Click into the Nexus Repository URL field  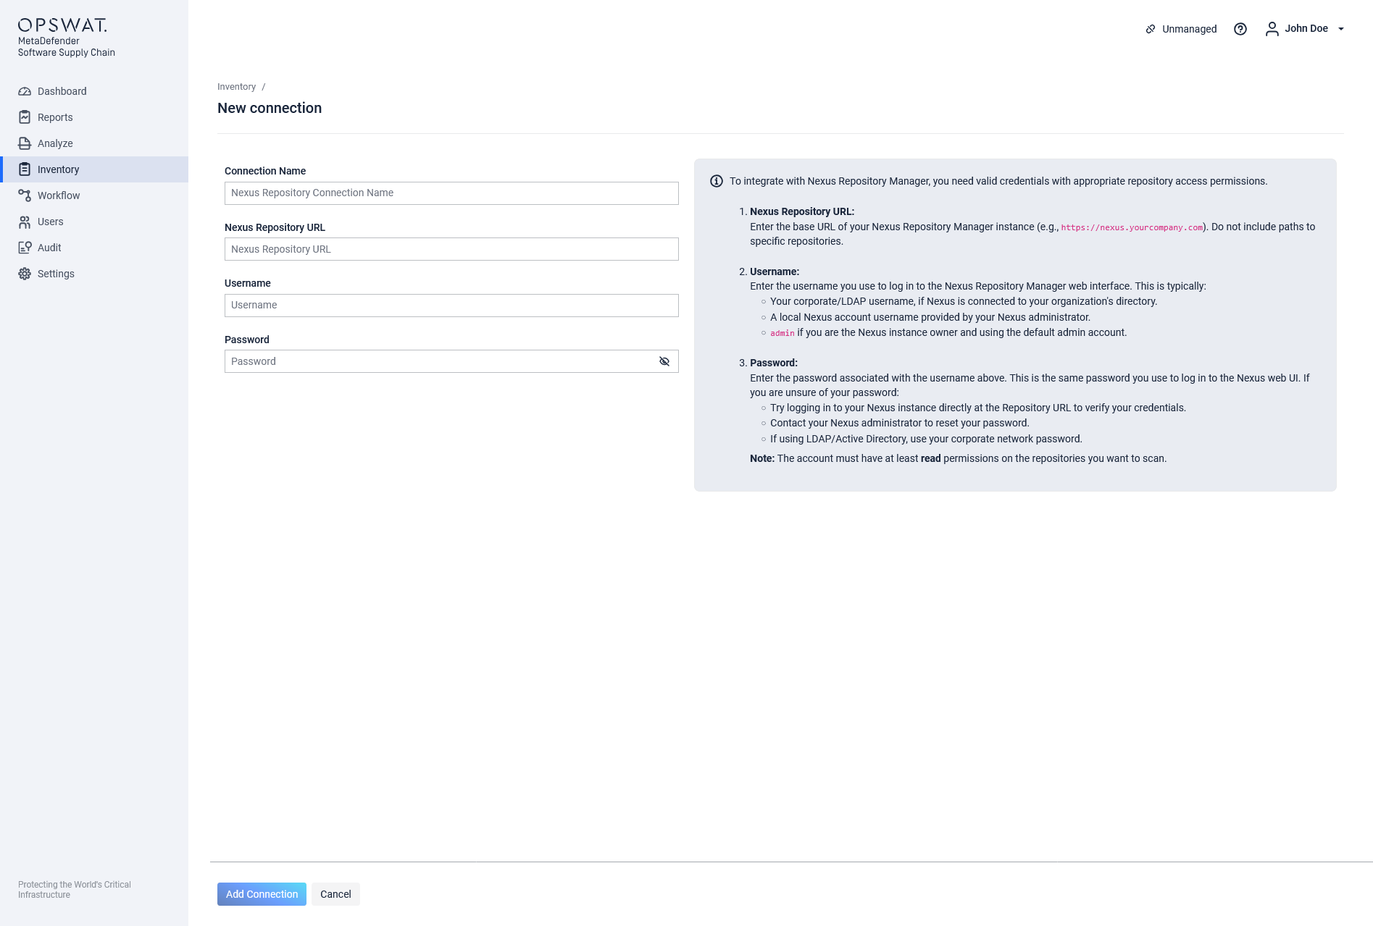point(451,249)
